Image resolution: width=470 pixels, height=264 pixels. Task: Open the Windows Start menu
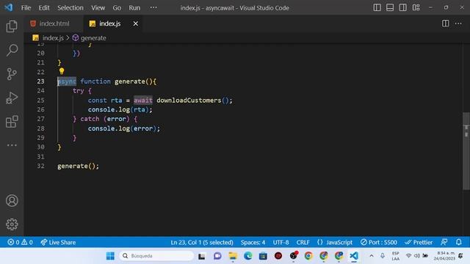(110, 256)
